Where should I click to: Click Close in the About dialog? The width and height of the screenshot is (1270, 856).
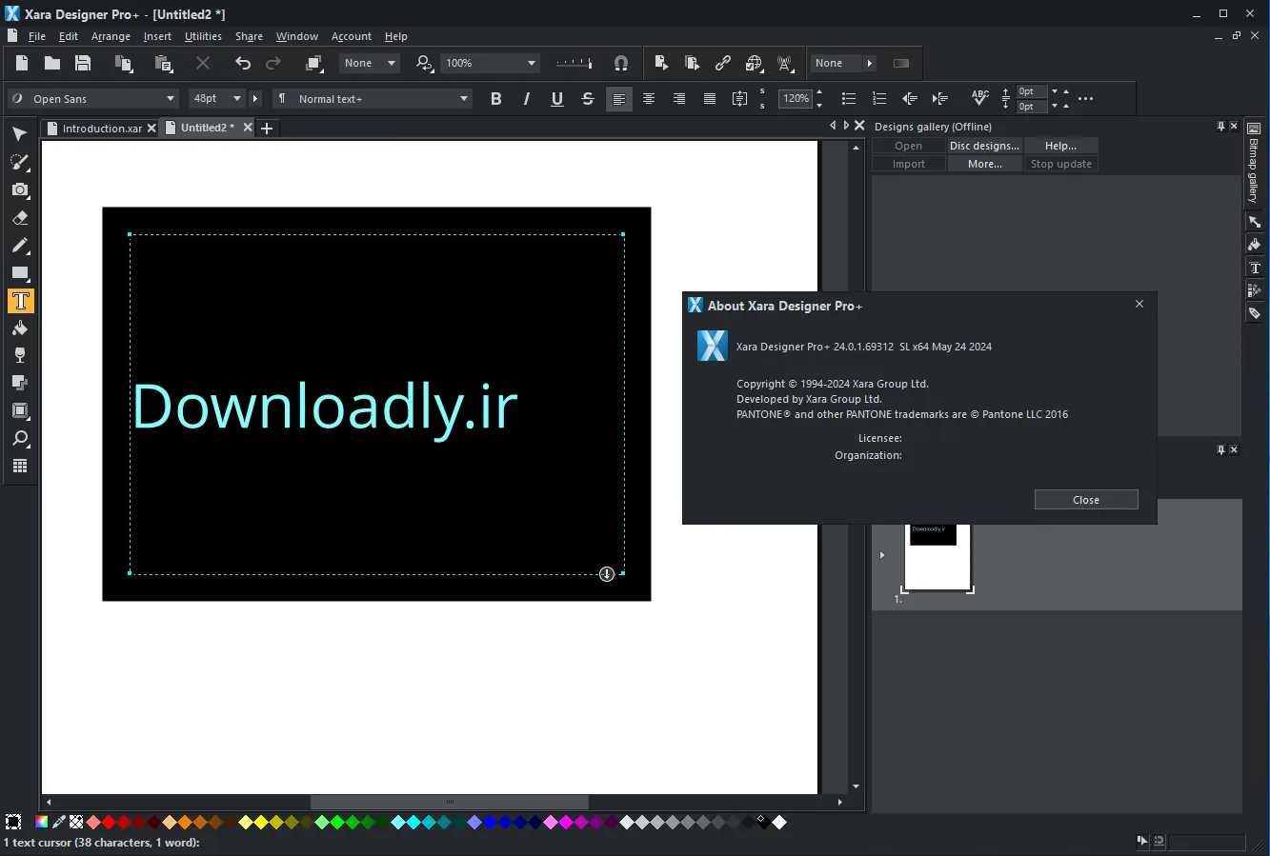pos(1086,500)
